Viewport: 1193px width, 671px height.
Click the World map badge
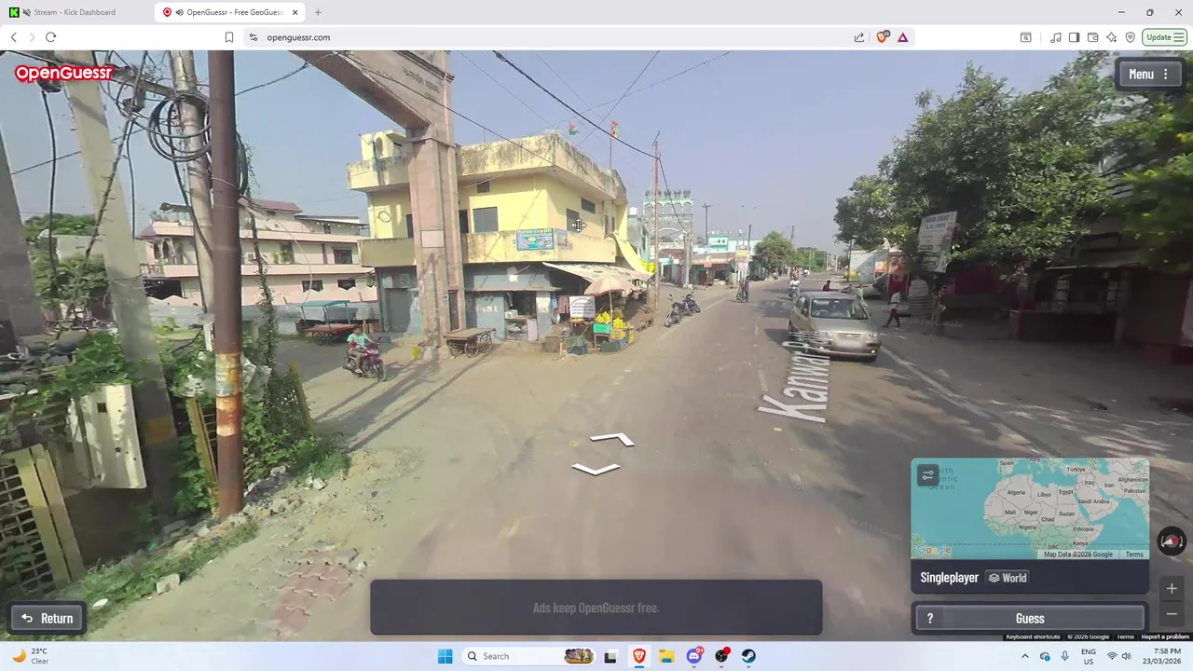[x=1008, y=578]
